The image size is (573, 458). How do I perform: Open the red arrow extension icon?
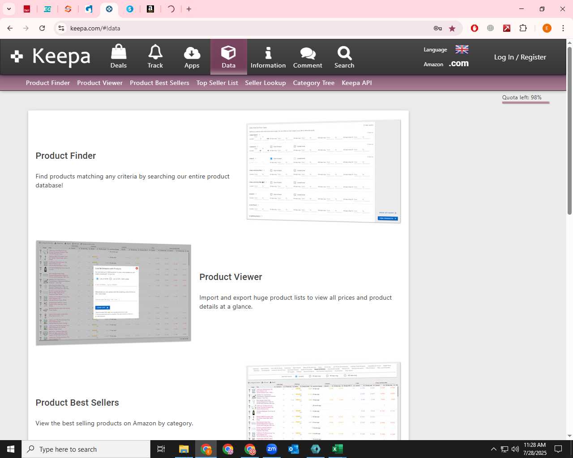coord(507,28)
